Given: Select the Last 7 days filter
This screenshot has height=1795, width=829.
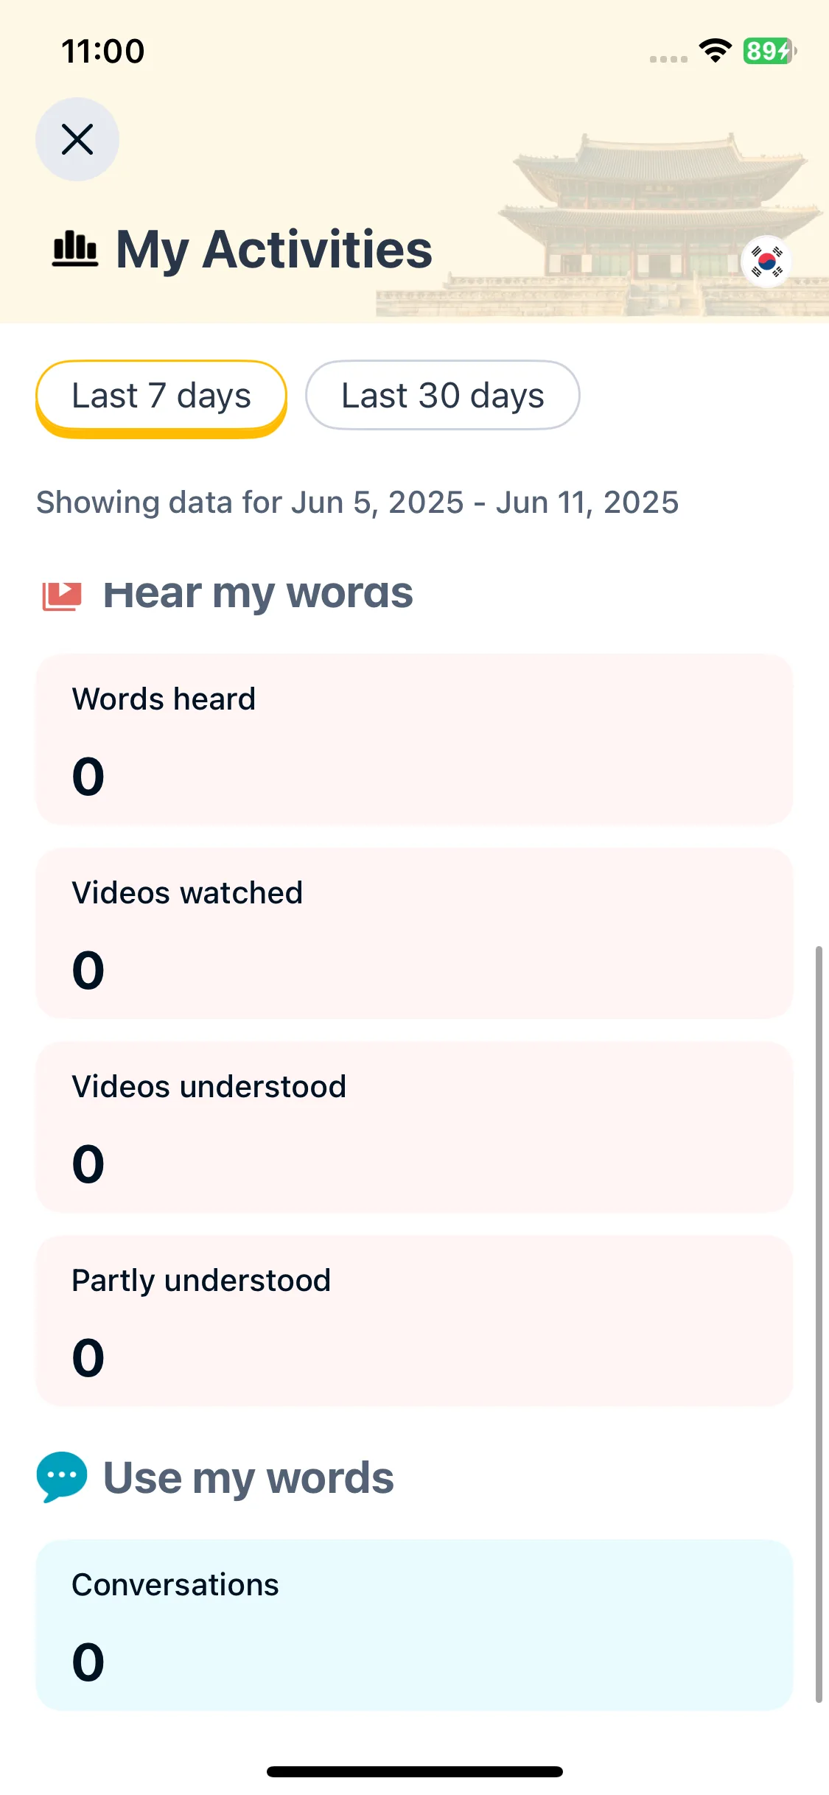Looking at the screenshot, I should pos(161,396).
